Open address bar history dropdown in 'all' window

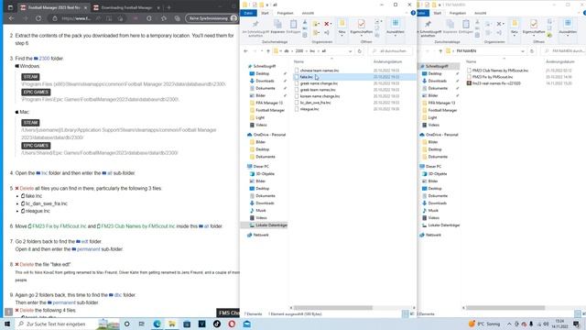(350, 51)
